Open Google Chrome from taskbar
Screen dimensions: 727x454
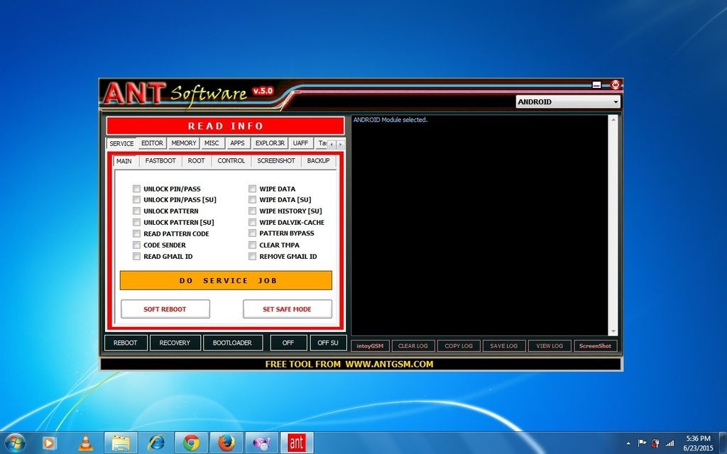[192, 443]
